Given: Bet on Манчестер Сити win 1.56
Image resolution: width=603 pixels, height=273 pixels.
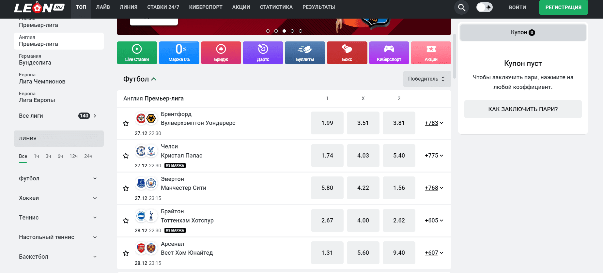Looking at the screenshot, I should click(x=399, y=188).
